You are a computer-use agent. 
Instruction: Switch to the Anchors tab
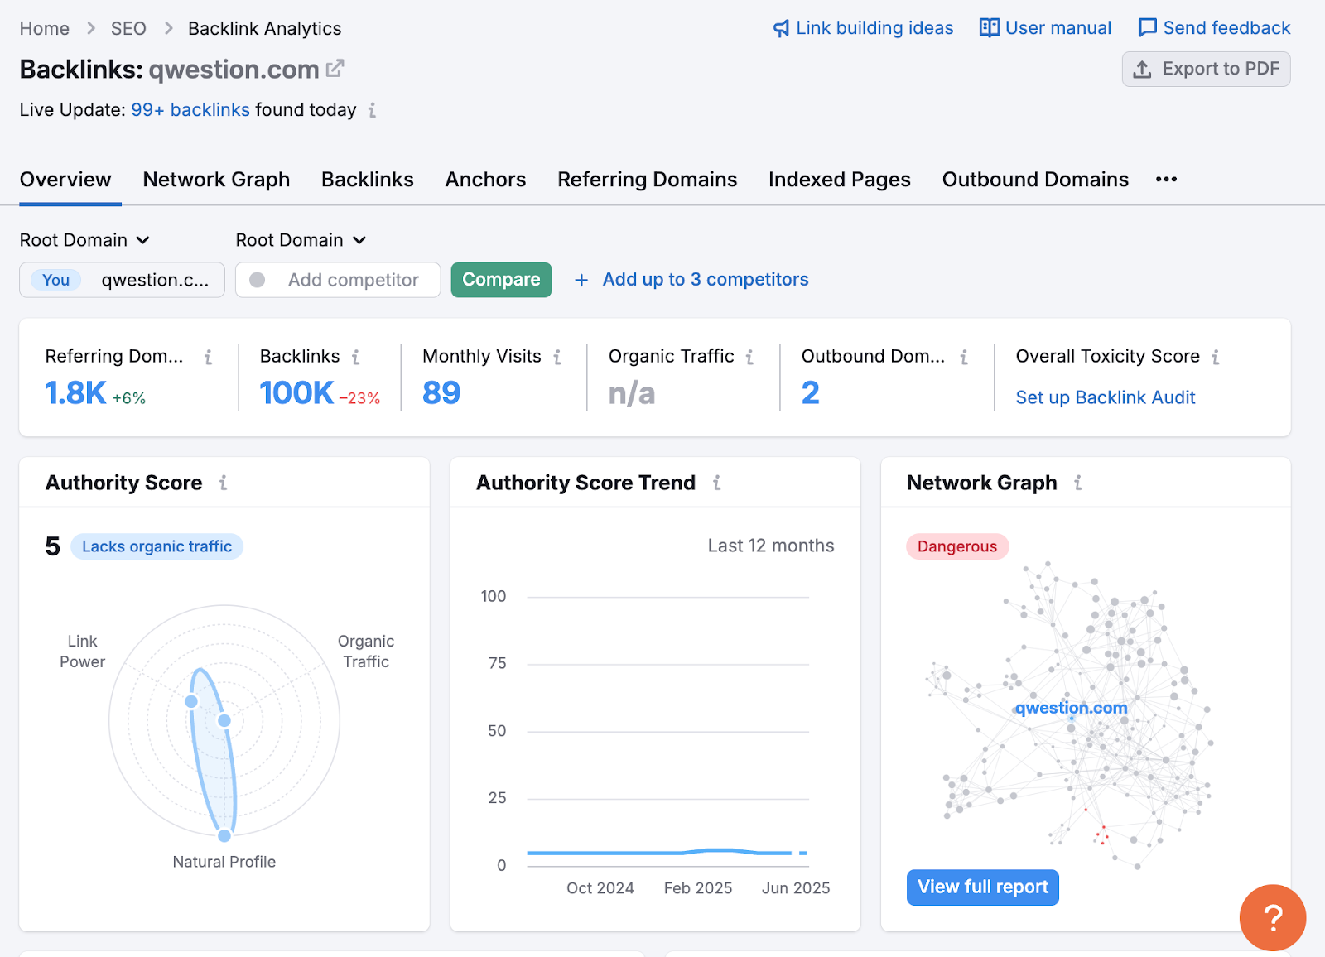click(485, 180)
